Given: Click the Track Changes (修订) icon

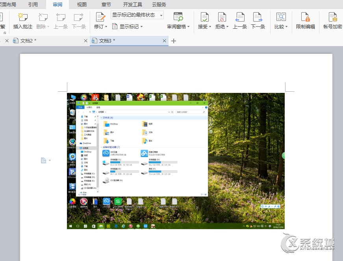Looking at the screenshot, I should [x=100, y=17].
